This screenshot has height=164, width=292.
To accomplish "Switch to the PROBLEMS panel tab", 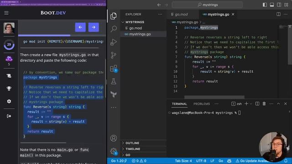I will (202, 104).
